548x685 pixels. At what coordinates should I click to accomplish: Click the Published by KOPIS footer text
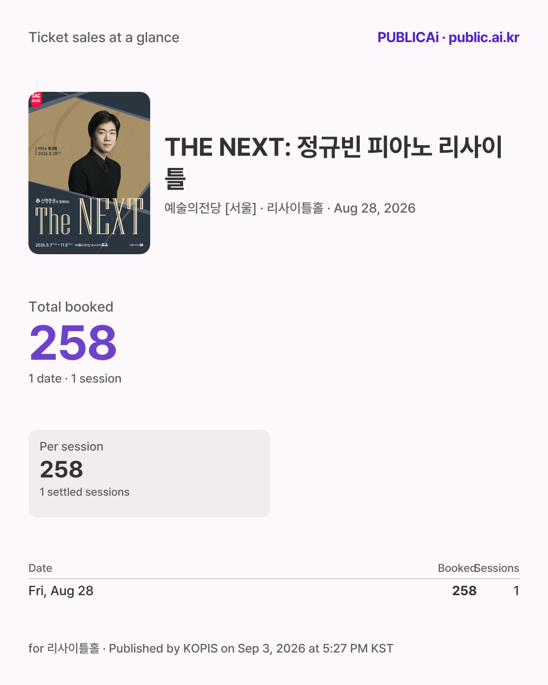(251, 648)
